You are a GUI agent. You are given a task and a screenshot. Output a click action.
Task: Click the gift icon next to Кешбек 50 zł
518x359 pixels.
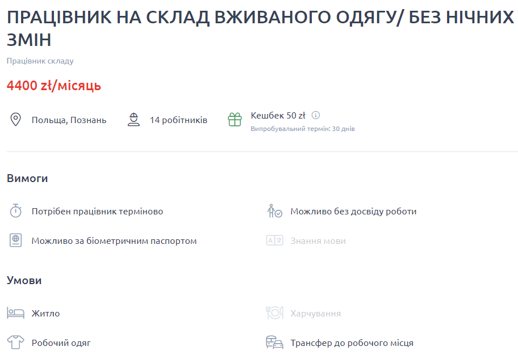click(x=235, y=119)
